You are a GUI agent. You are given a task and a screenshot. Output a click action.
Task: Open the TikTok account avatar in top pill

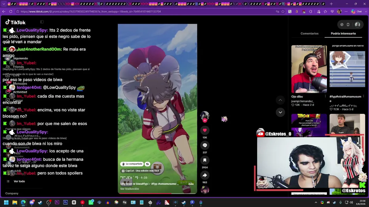(357, 25)
